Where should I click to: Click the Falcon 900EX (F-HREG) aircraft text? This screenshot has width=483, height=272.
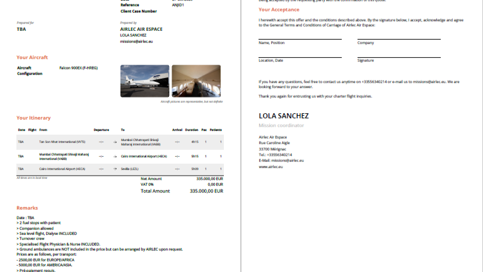coord(78,67)
